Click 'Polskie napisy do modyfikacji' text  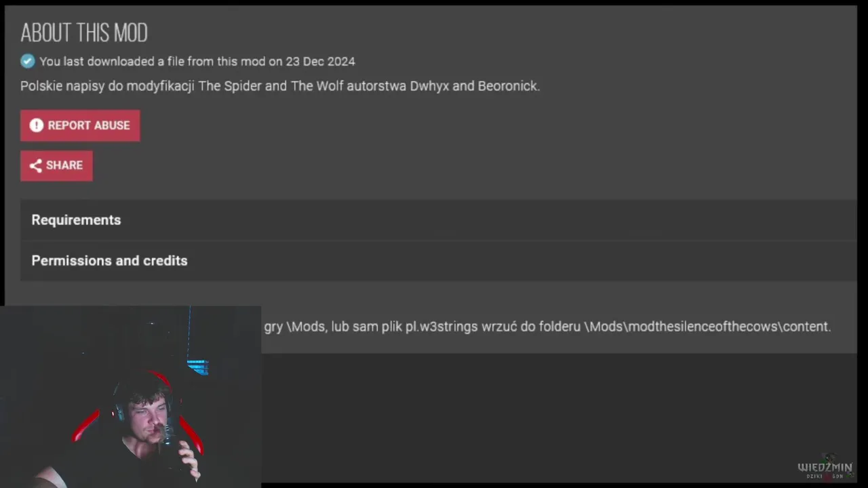[108, 86]
